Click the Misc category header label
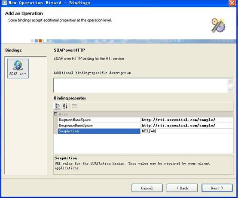238x198 pixels. pyautogui.click(x=64, y=114)
